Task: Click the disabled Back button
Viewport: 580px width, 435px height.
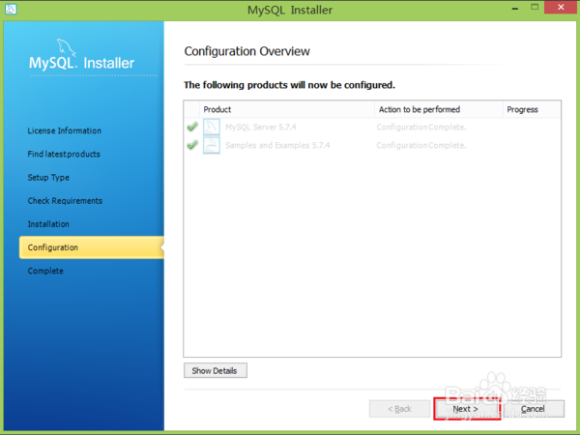Action: [399, 409]
